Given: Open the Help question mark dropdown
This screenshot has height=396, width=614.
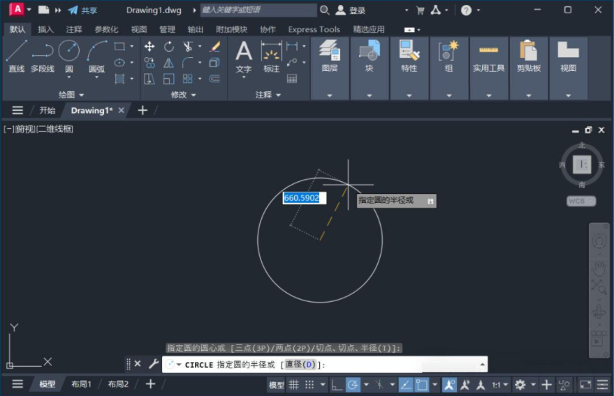Looking at the screenshot, I should pyautogui.click(x=478, y=10).
